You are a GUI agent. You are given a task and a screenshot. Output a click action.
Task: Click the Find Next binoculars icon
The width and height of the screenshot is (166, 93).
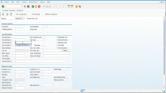tap(50, 6)
